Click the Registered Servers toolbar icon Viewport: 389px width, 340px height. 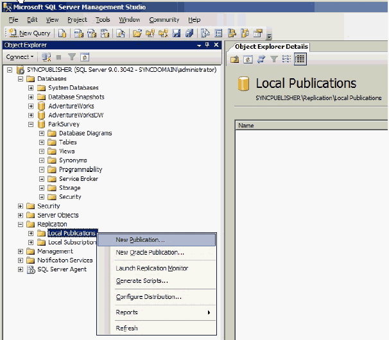pyautogui.click(x=205, y=33)
